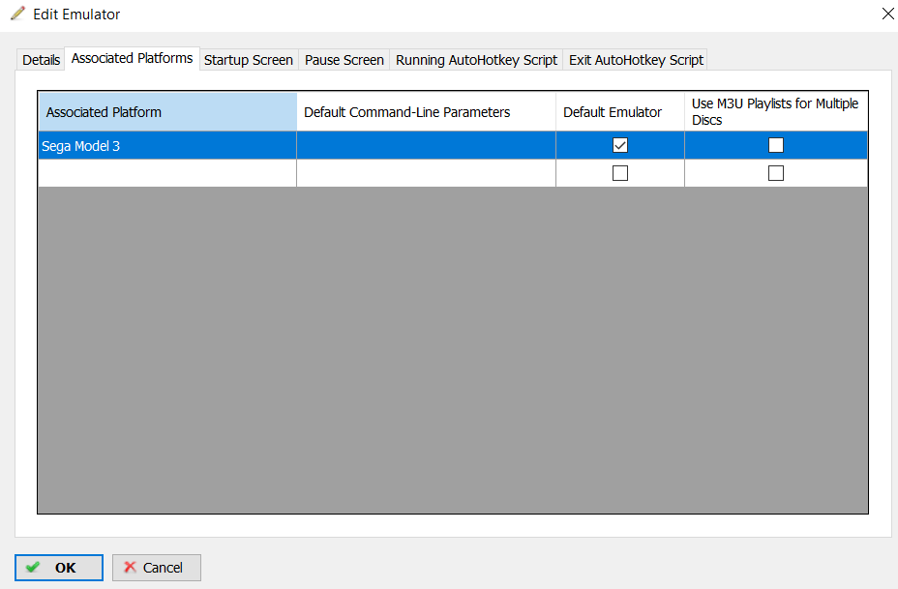Screen dimensions: 898x589
Task: Select the Sega Model 3 platform cell
Action: coord(167,145)
